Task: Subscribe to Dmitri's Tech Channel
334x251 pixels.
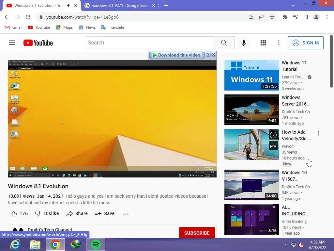Action: pyautogui.click(x=197, y=233)
